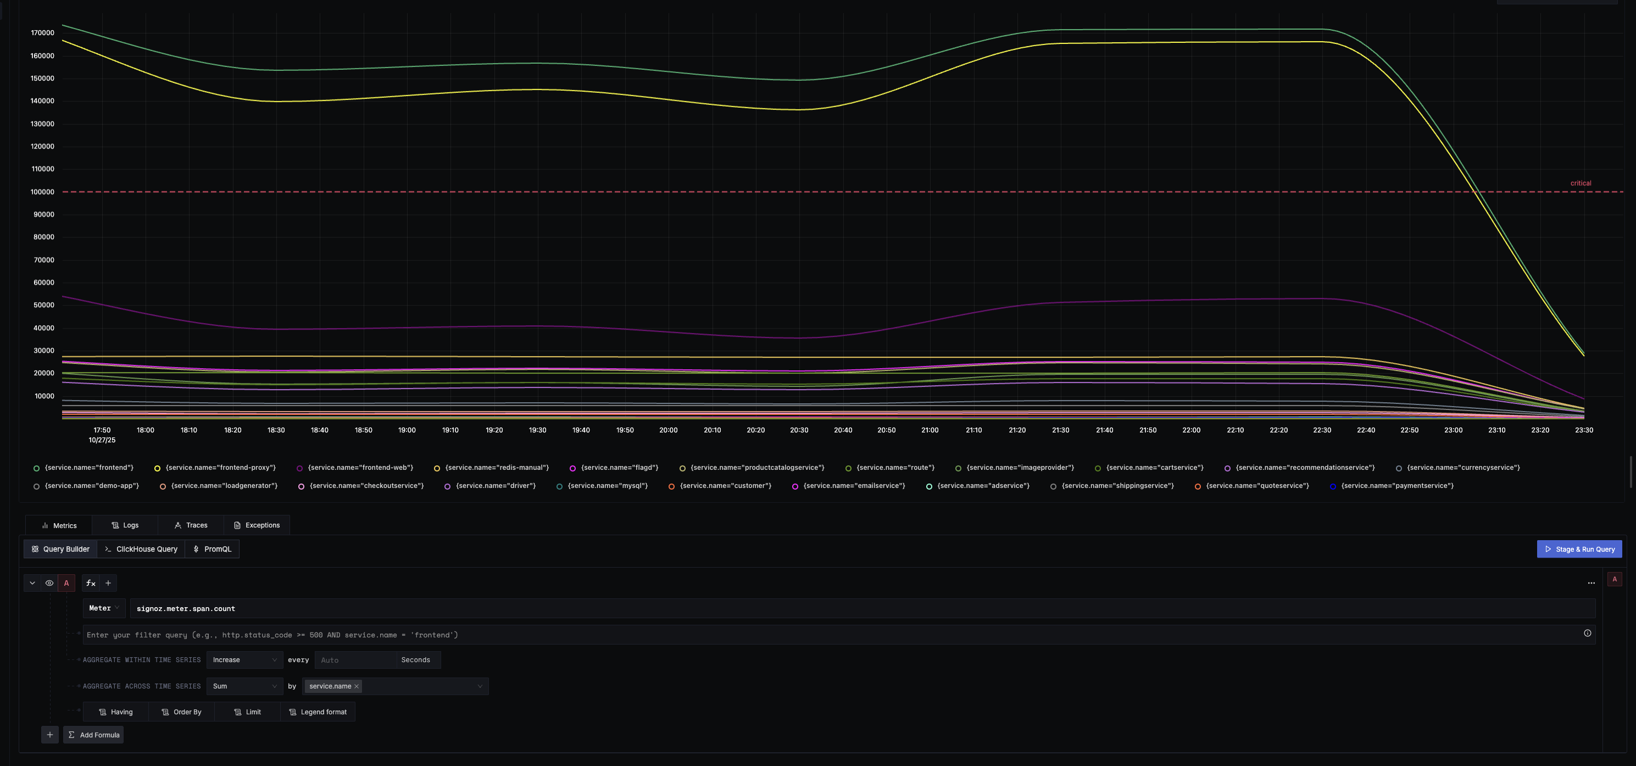Click plus icon next to fx
Image resolution: width=1636 pixels, height=766 pixels.
pos(108,583)
